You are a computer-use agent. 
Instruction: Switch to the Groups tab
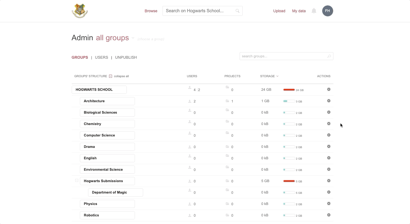click(80, 57)
